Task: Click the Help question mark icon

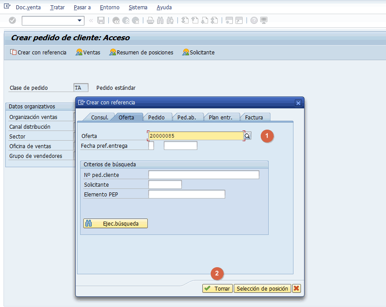Action: coord(254,20)
